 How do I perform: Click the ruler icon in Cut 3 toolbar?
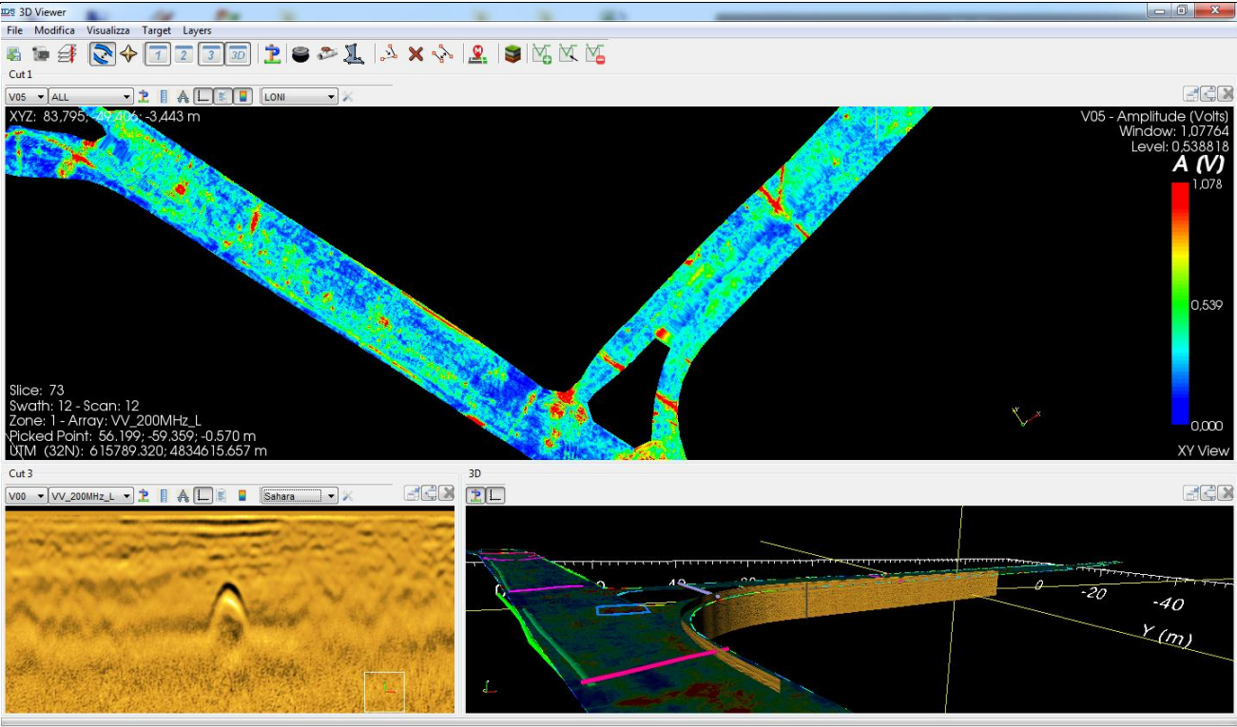tap(164, 496)
